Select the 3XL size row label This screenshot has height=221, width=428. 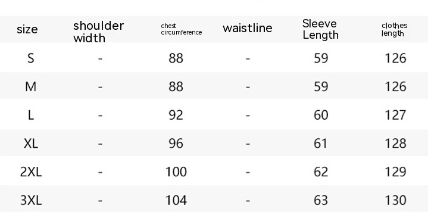31,200
